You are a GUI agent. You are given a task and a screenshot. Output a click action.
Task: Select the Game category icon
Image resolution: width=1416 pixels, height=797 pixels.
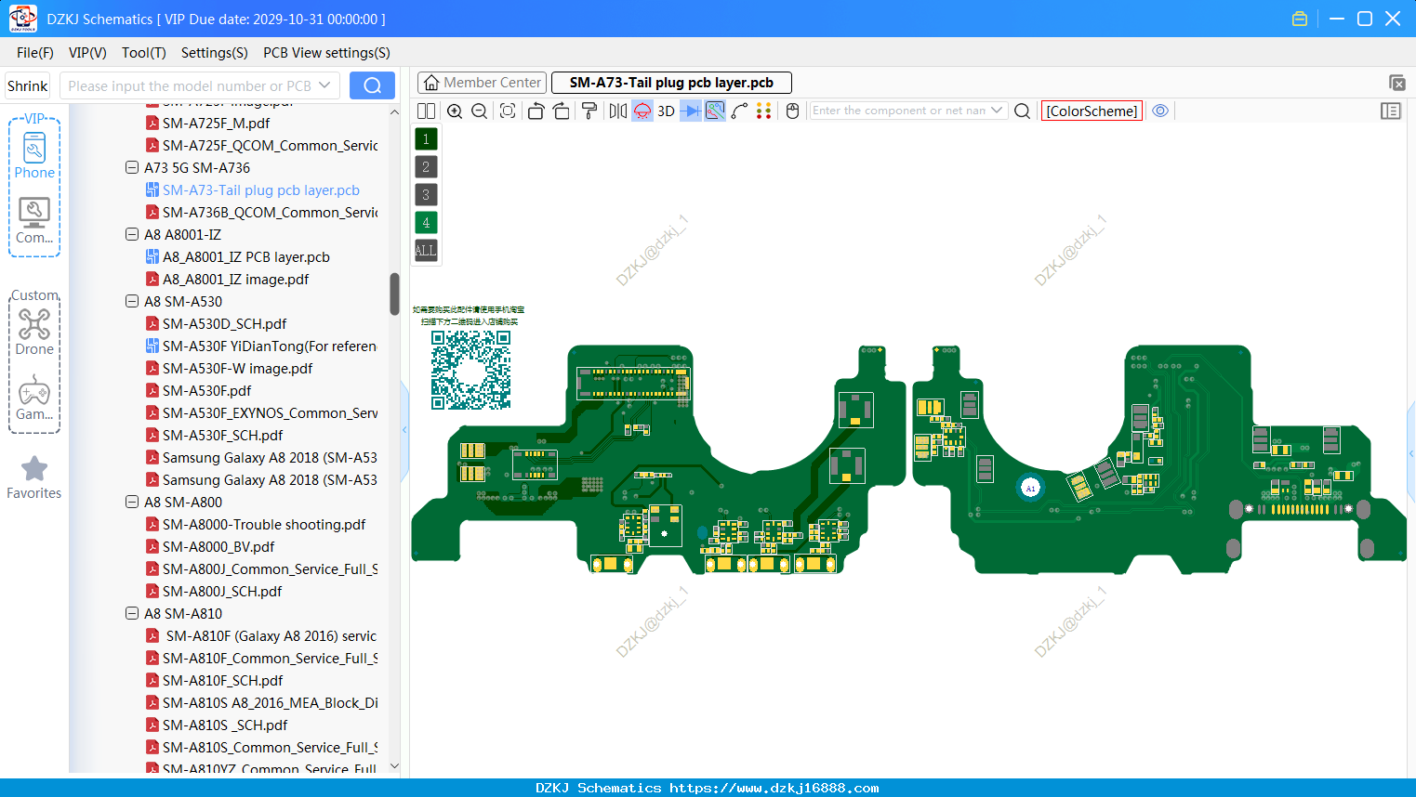34,398
